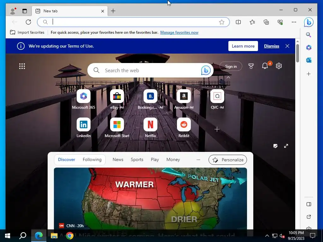Open Microsoft 365 in the sidebar
Image resolution: width=323 pixels, height=242 pixels.
coord(308,48)
